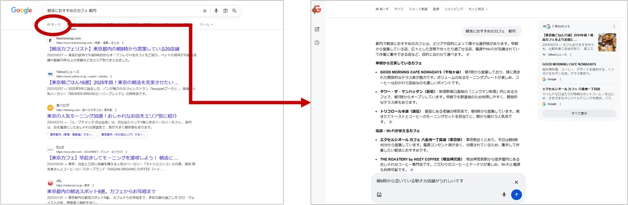Image resolution: width=628 pixels, height=205 pixels.
Task: Clear follow-up input with X icon
Action: coord(515,182)
